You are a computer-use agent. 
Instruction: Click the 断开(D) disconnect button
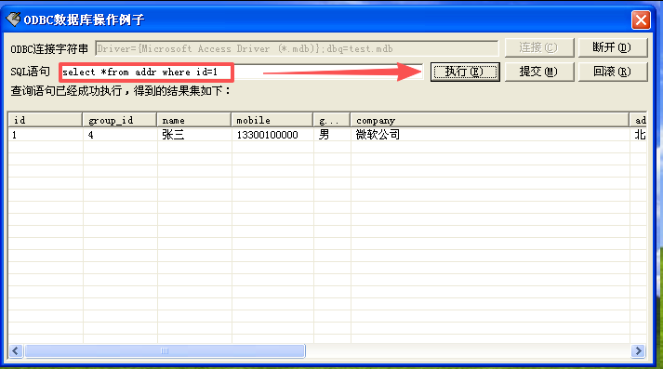coord(612,47)
